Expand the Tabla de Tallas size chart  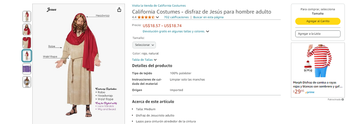pos(144,60)
